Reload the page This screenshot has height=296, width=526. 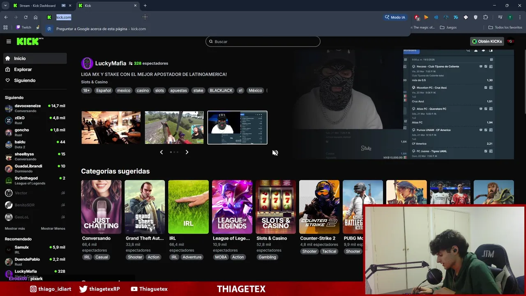point(25,17)
